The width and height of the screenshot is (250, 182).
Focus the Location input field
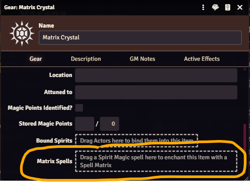[156, 75]
